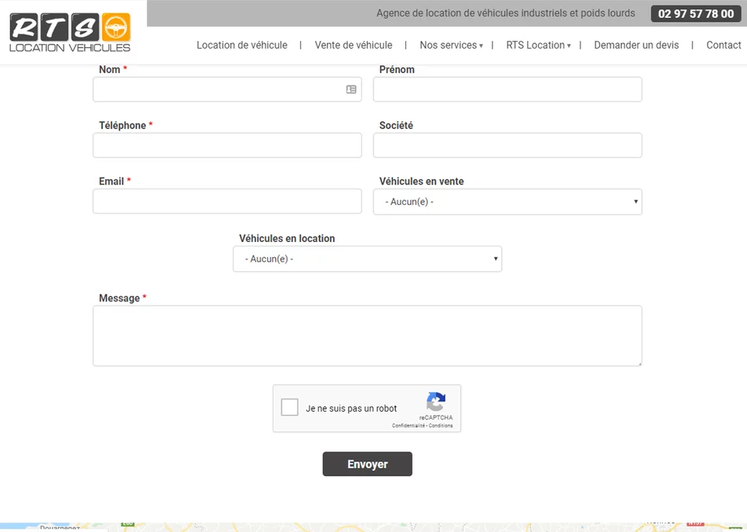Check the "Je ne suis pas un robot" box
Image resolution: width=747 pixels, height=532 pixels.
coord(290,407)
